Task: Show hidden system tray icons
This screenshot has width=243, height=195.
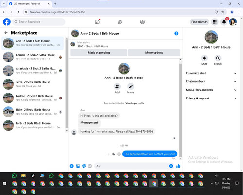Action: click(x=212, y=183)
